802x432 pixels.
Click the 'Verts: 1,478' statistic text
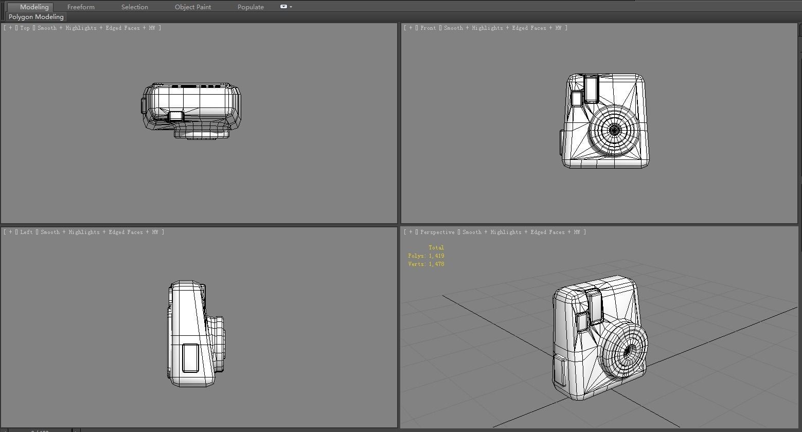(x=426, y=264)
